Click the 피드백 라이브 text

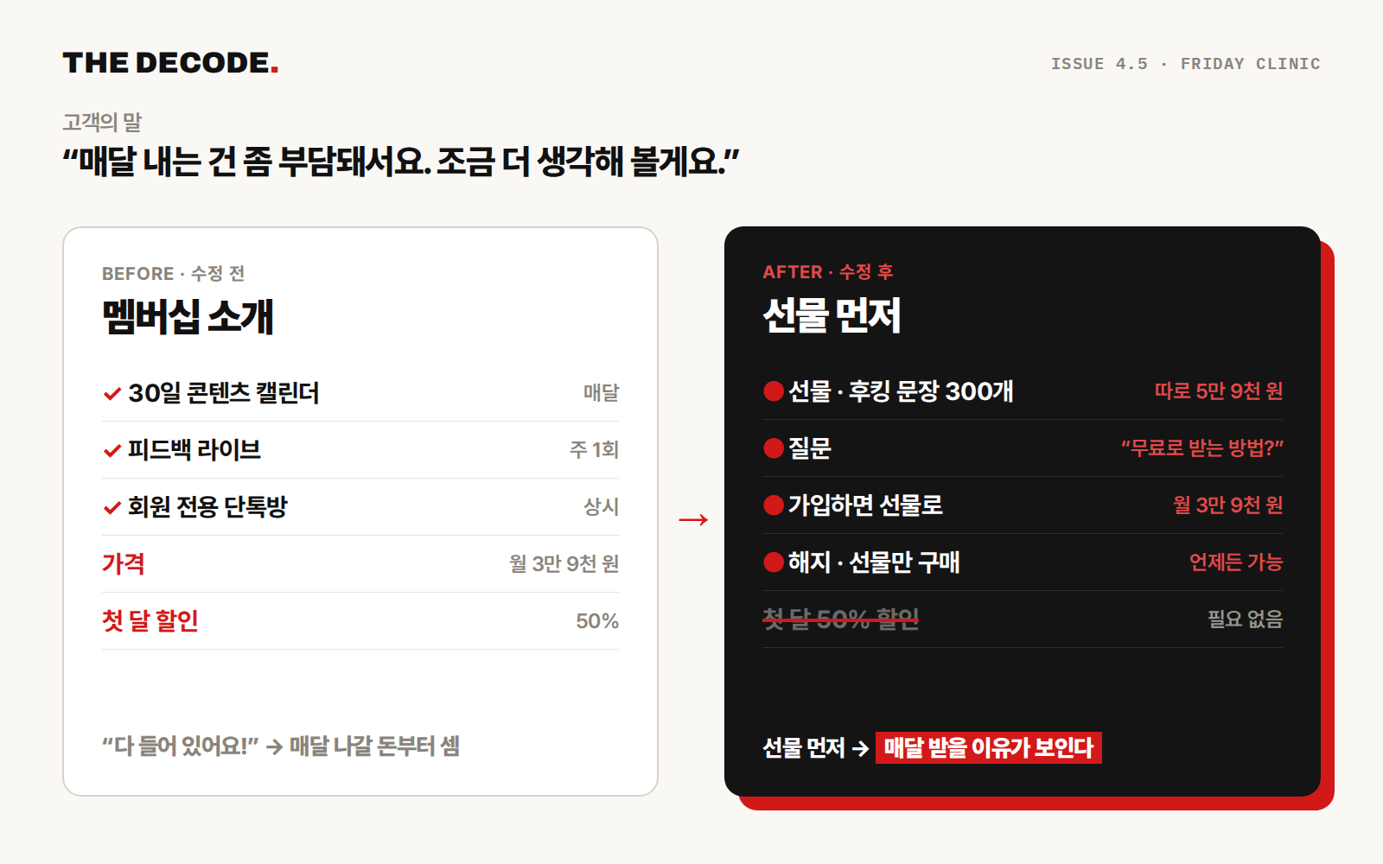point(194,449)
